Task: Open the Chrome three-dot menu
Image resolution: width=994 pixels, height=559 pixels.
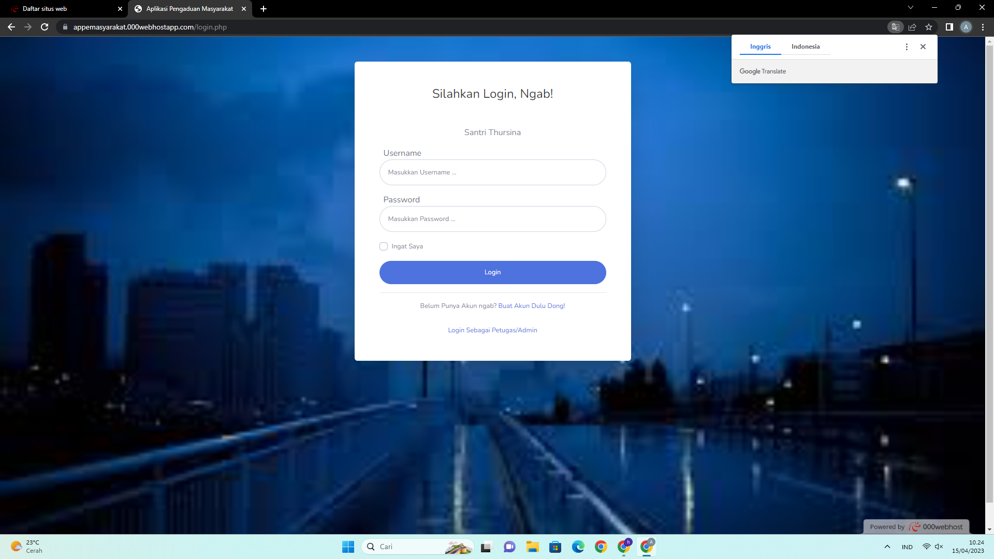Action: point(983,27)
